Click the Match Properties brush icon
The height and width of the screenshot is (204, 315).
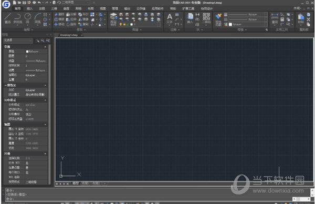coord(218,19)
